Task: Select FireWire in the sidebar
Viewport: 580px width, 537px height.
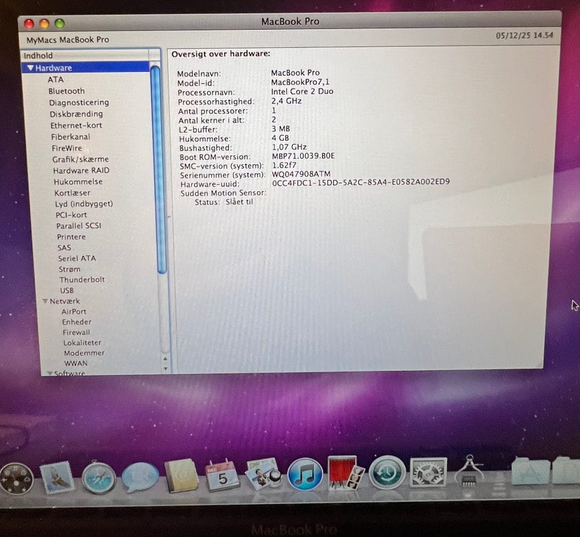Action: [67, 149]
